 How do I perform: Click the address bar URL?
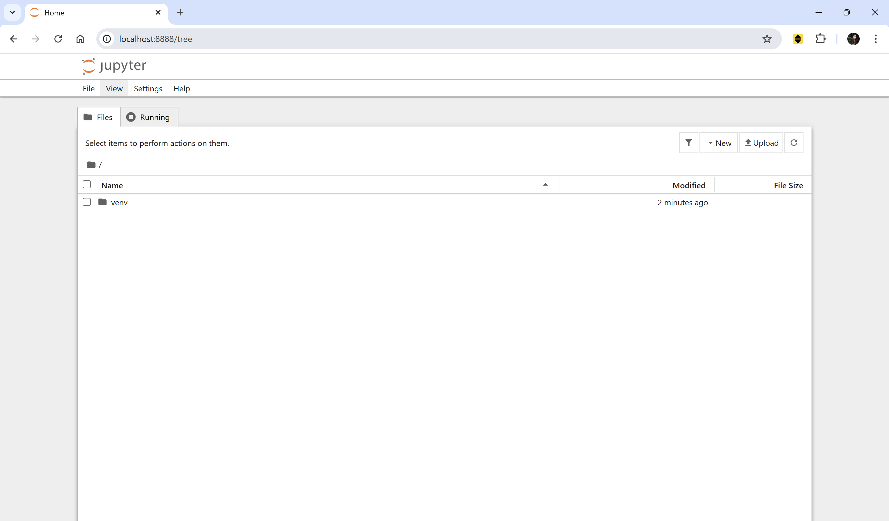click(156, 39)
